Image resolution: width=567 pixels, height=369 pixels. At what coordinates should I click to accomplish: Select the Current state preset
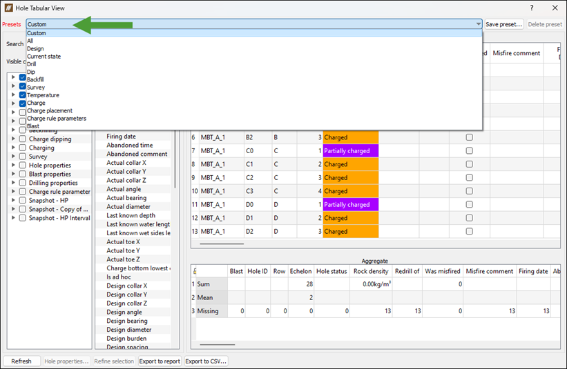(x=44, y=57)
